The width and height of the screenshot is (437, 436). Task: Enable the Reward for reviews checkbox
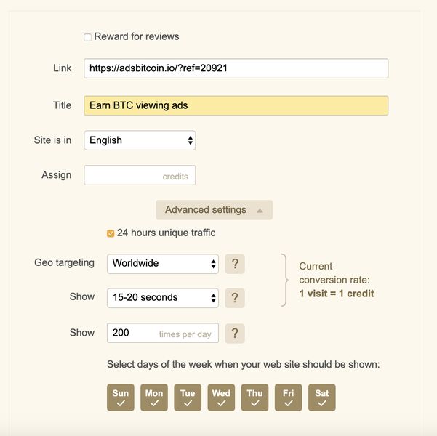pyautogui.click(x=88, y=37)
